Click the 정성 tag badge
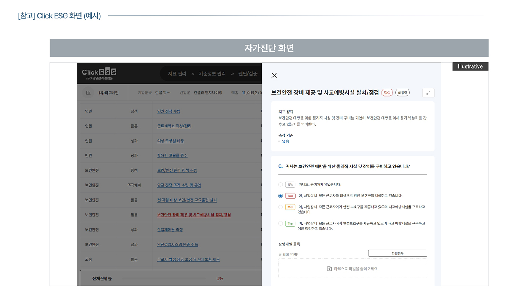 coord(387,93)
